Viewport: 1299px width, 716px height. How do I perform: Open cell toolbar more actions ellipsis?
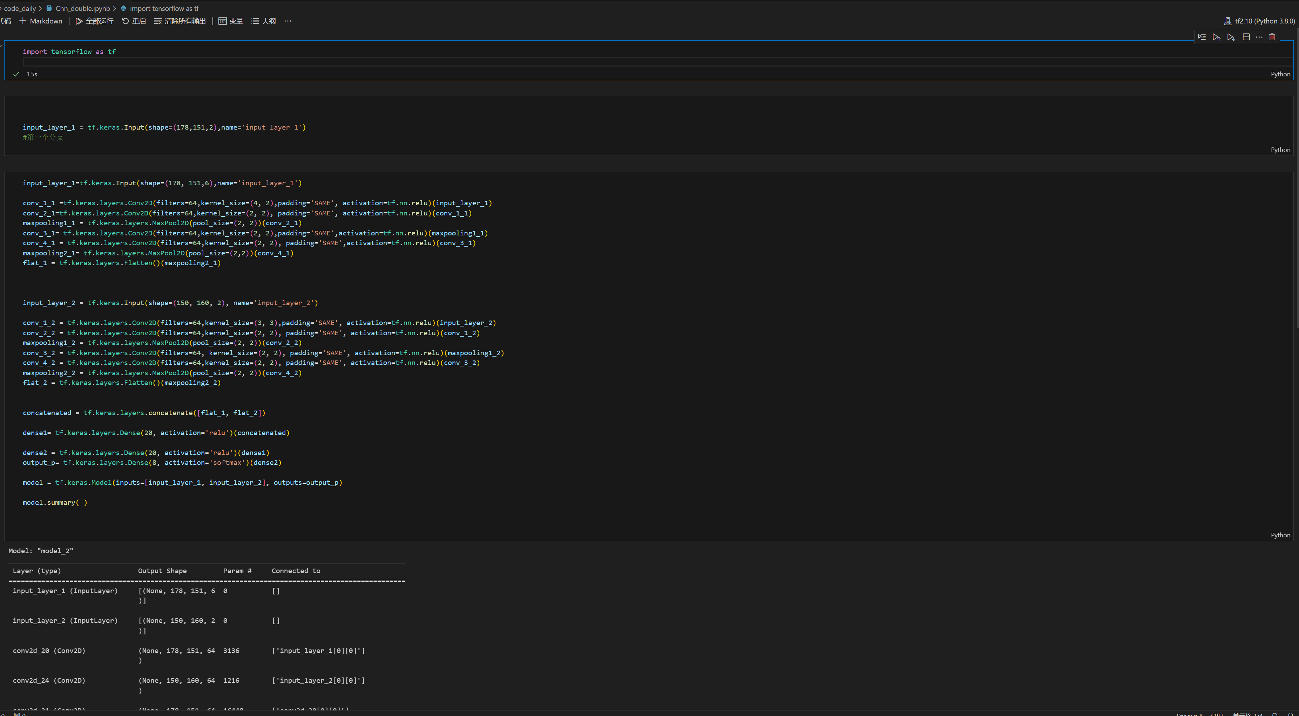pyautogui.click(x=1259, y=37)
